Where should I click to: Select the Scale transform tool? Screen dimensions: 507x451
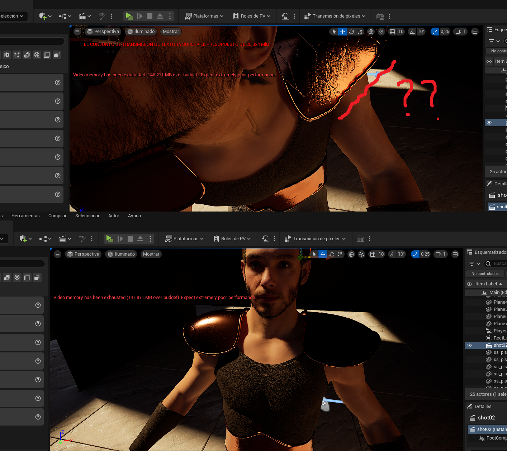(x=360, y=32)
